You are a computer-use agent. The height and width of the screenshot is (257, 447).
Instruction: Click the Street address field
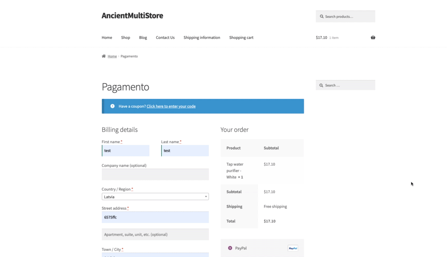(155, 217)
